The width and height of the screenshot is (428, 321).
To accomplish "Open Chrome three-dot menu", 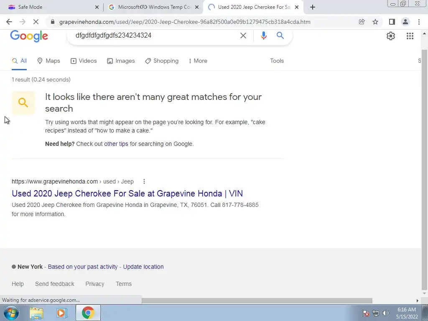I will [419, 22].
